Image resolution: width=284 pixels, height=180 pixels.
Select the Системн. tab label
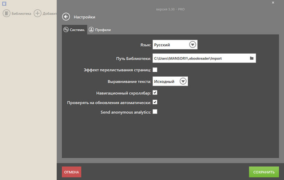coord(77,30)
